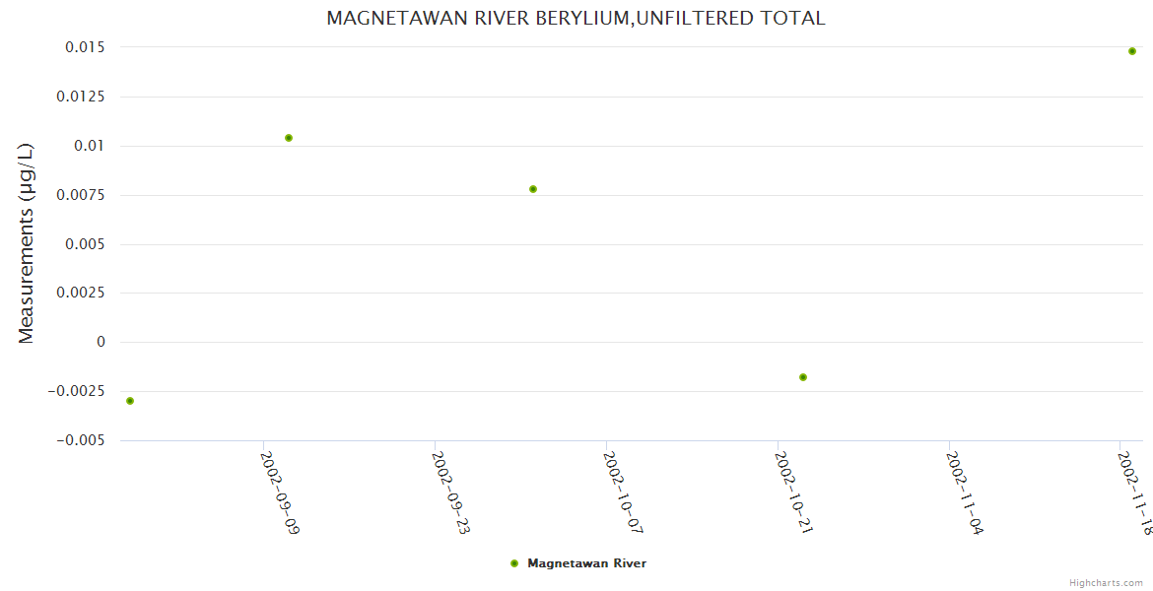The width and height of the screenshot is (1153, 591).
Task: Click the negative data point after 2002-10-21
Action: 803,377
